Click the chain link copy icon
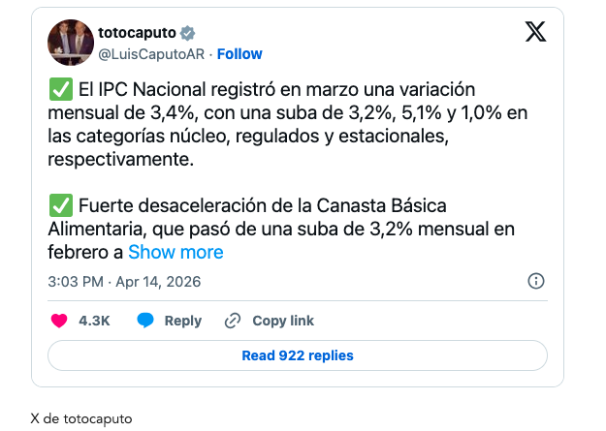606x431 pixels. pos(233,321)
